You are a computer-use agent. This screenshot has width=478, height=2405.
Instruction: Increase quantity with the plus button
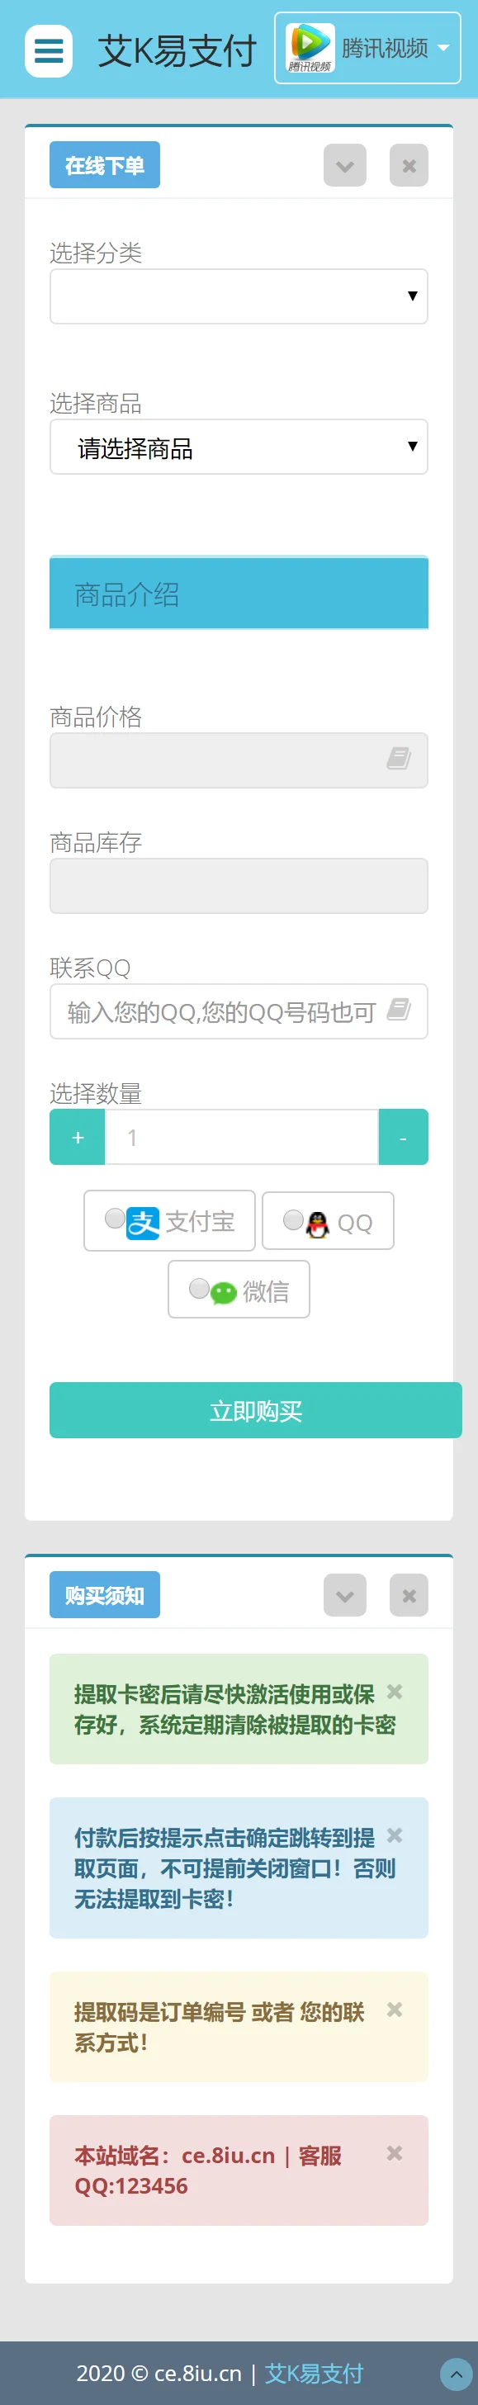click(x=77, y=1137)
